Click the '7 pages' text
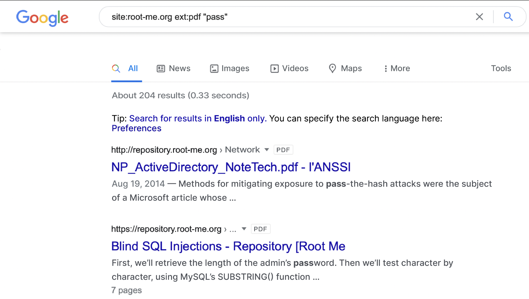Image resolution: width=529 pixels, height=299 pixels. click(x=127, y=290)
